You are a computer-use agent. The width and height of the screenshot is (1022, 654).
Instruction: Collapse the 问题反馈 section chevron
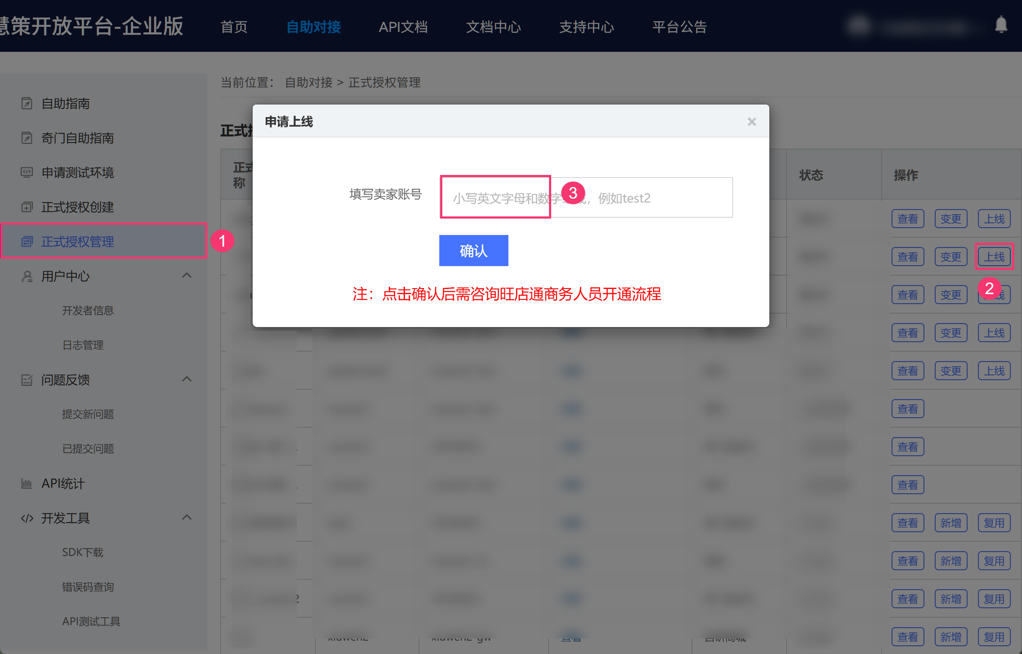click(x=187, y=379)
